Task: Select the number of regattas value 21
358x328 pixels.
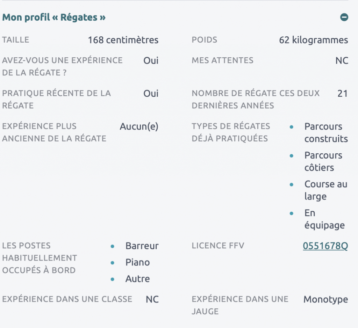Action: [342, 93]
